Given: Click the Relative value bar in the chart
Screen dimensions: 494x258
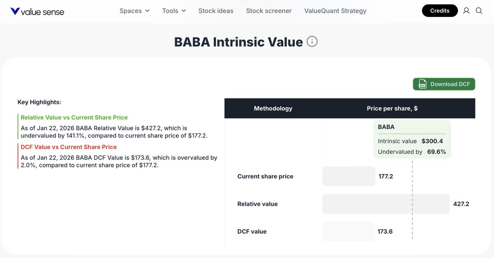Looking at the screenshot, I should coord(386,204).
